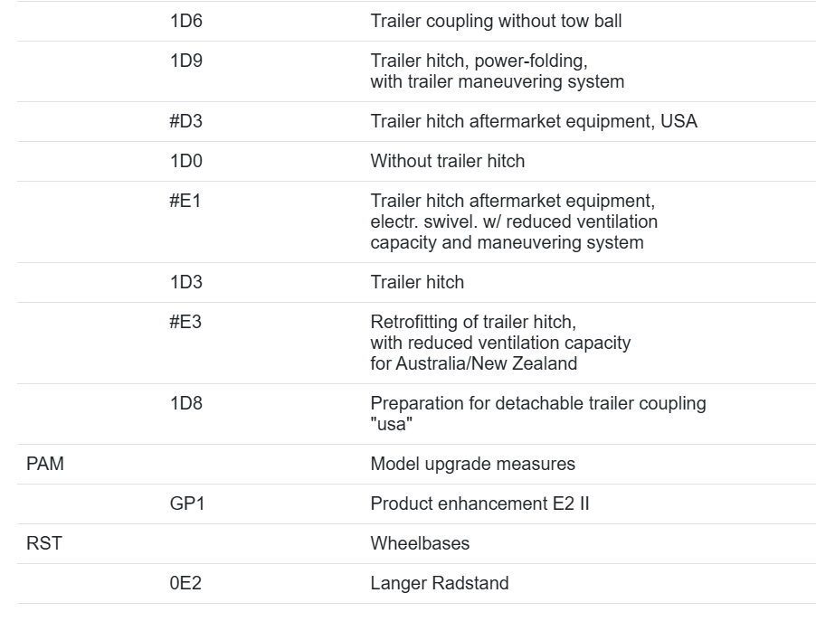
Task: Click 'Model upgrade measures' category text
Action: [472, 464]
